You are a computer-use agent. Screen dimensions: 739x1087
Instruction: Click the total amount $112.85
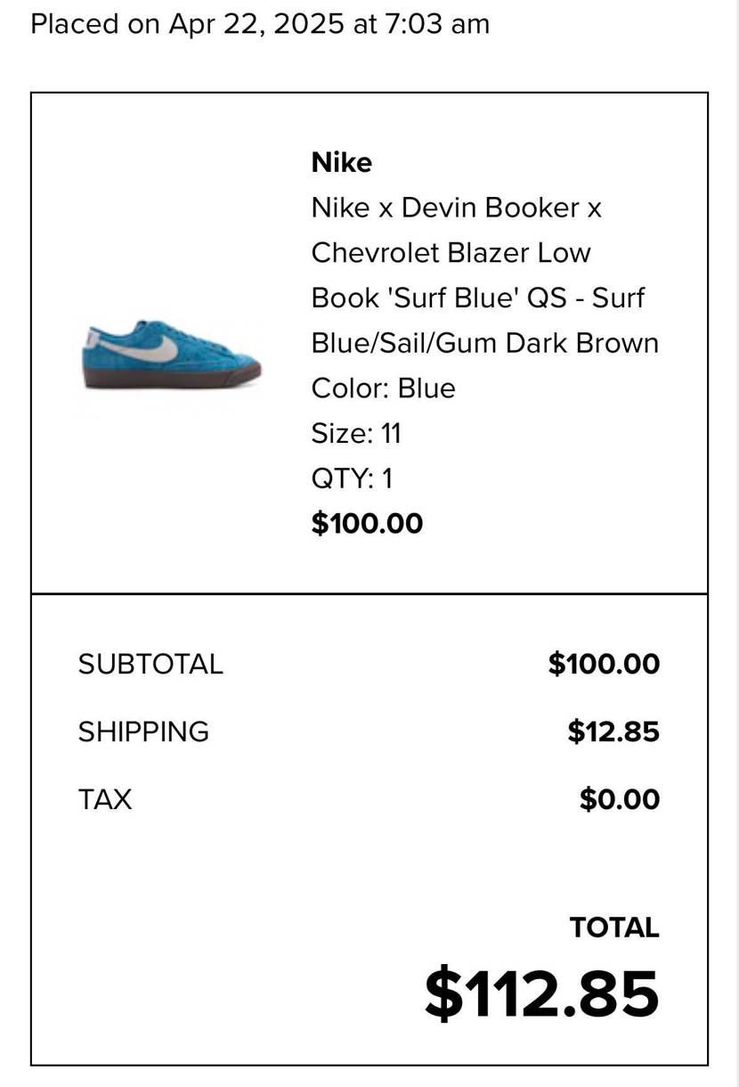541,993
